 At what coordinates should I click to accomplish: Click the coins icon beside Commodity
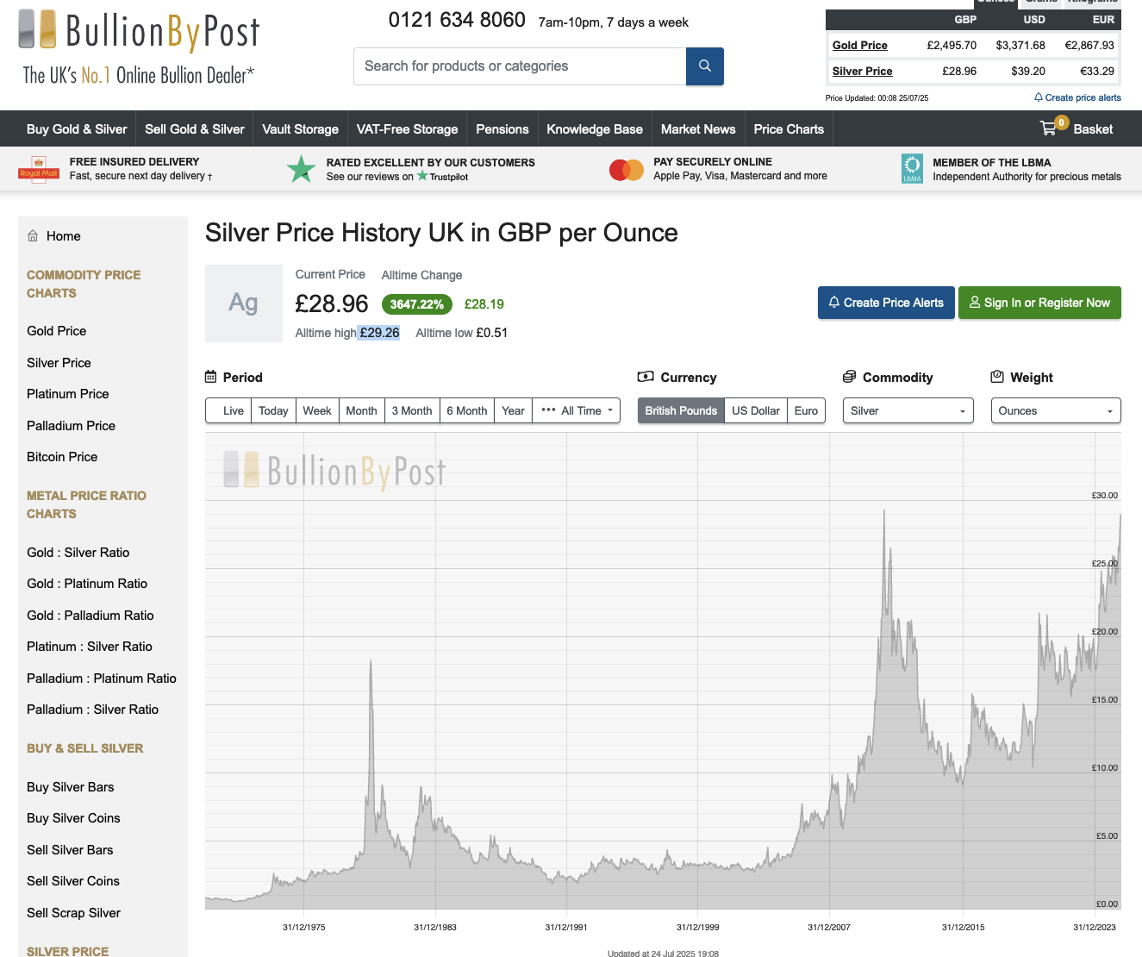(x=849, y=377)
